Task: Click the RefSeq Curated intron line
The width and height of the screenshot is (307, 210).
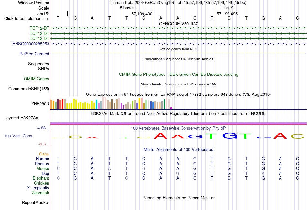Action: point(179,54)
